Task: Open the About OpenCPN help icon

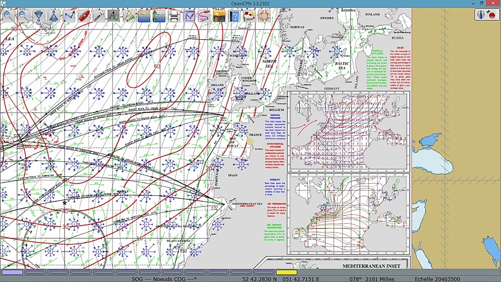Action: (234, 16)
